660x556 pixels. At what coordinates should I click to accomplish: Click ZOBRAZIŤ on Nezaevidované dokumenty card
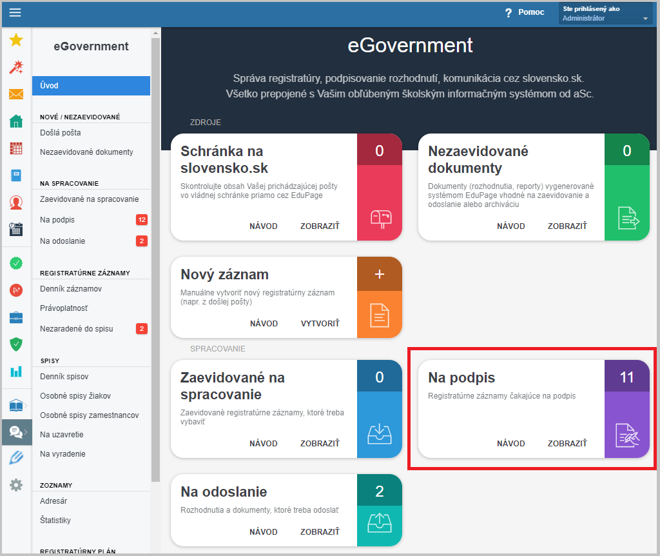pos(567,226)
